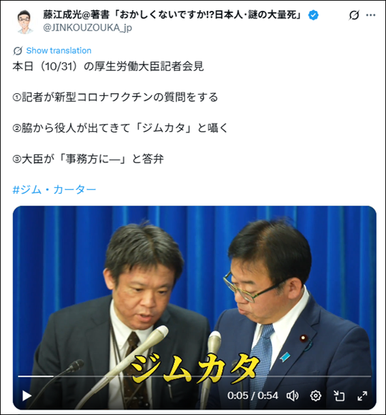Click the picture-in-picture video icon

tap(339, 396)
